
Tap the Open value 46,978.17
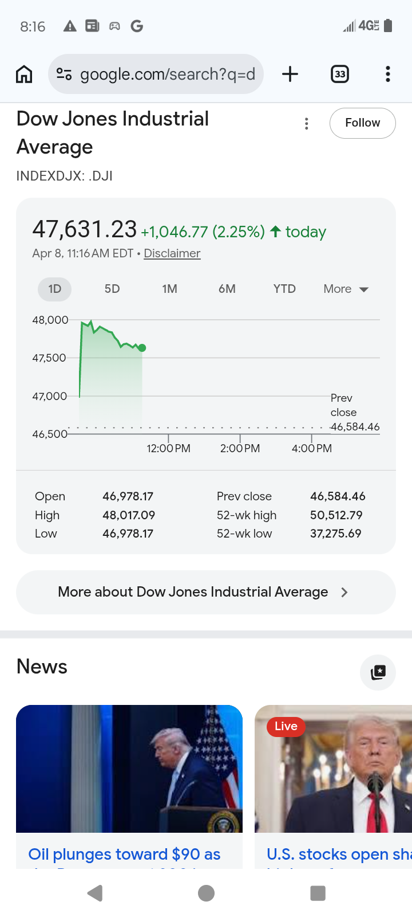128,496
